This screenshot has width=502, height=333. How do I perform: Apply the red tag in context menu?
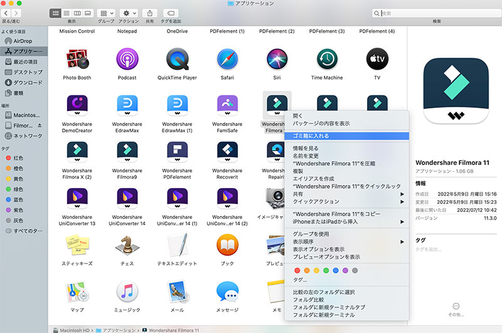297,271
